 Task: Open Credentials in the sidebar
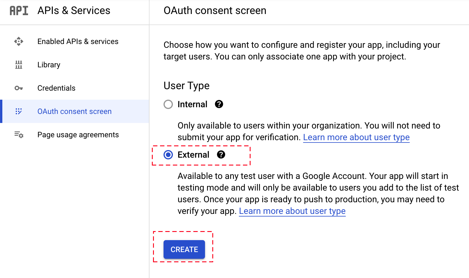(74, 88)
